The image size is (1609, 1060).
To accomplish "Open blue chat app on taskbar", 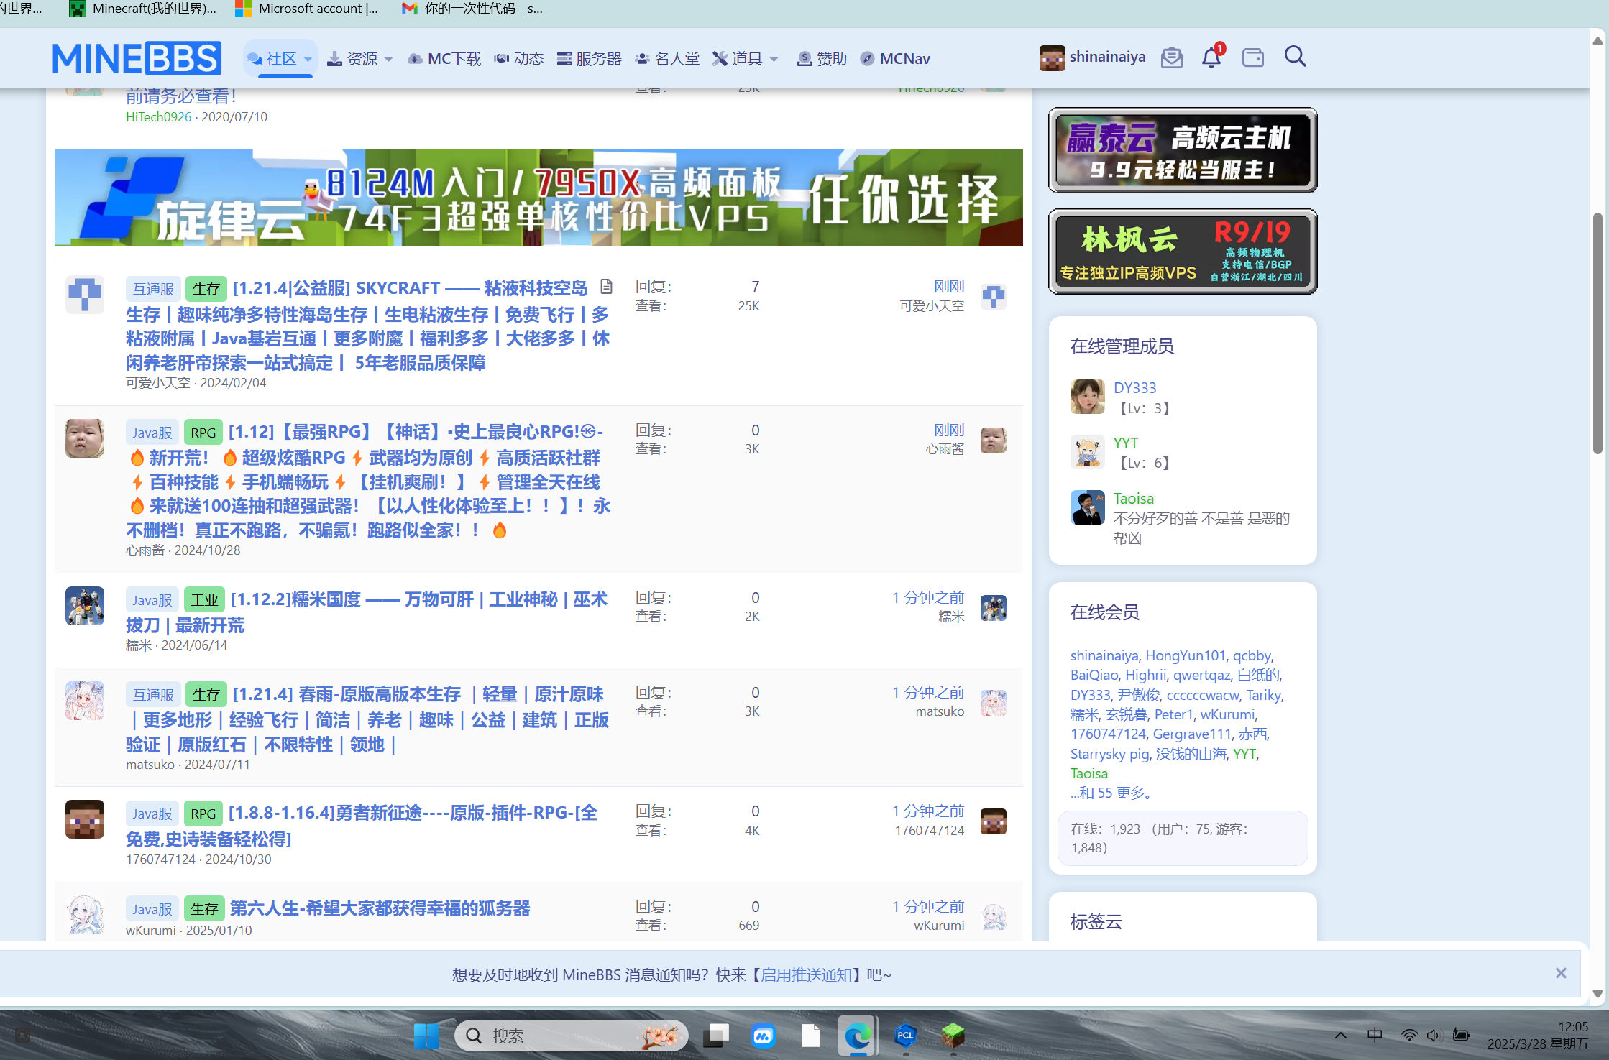I will click(763, 1036).
